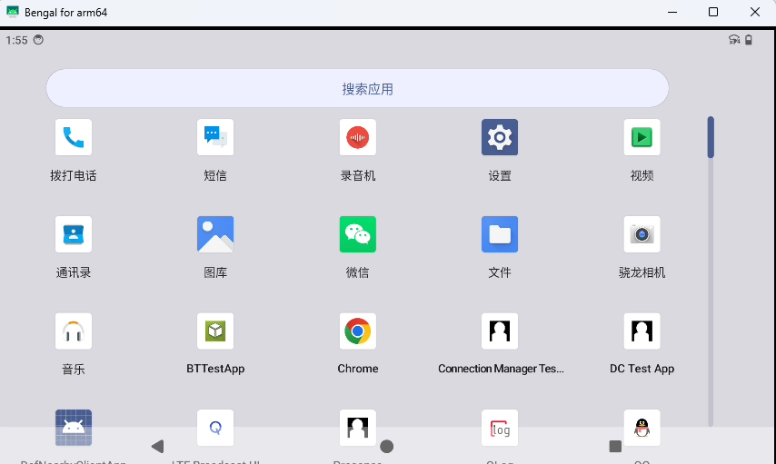
Task: Open the 录音机 sound recorder
Action: [358, 138]
